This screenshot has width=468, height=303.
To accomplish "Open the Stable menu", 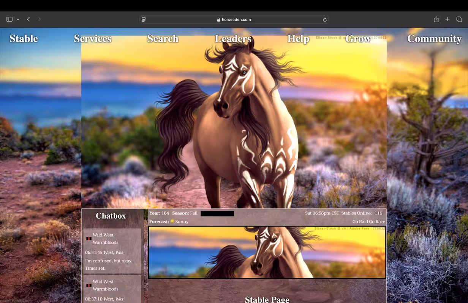I will pos(24,39).
